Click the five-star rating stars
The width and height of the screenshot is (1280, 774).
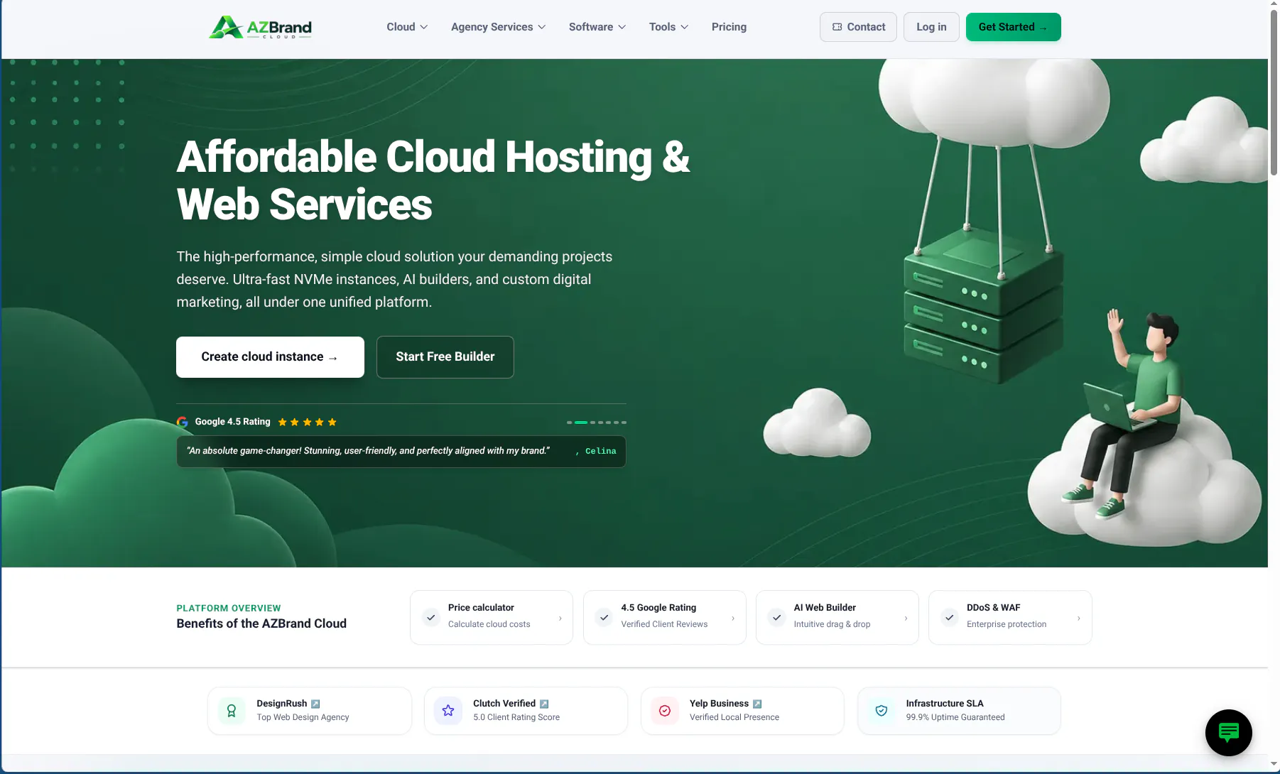point(307,422)
